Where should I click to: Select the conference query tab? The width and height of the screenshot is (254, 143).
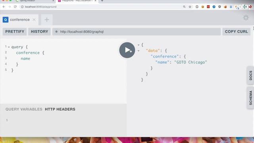(x=19, y=20)
